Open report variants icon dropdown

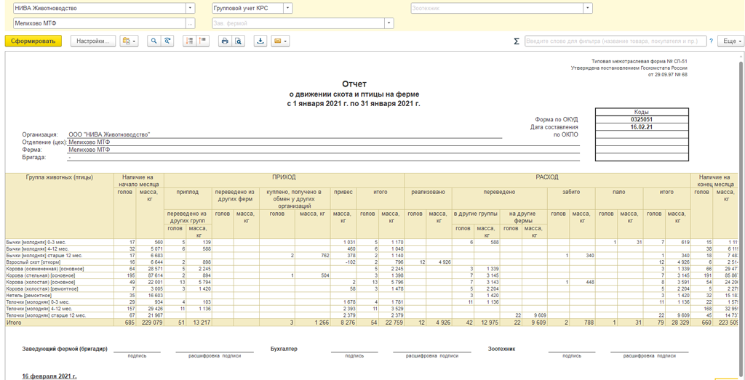tap(129, 41)
